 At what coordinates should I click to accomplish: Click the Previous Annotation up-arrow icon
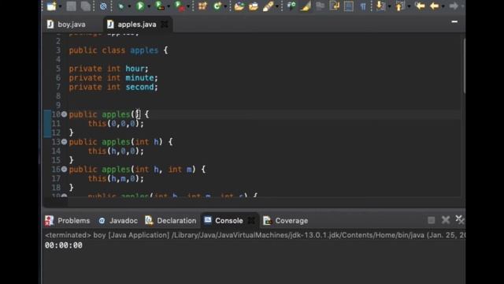(400, 6)
